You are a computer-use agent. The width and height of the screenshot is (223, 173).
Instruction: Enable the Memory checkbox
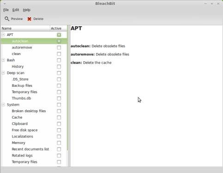59,143
